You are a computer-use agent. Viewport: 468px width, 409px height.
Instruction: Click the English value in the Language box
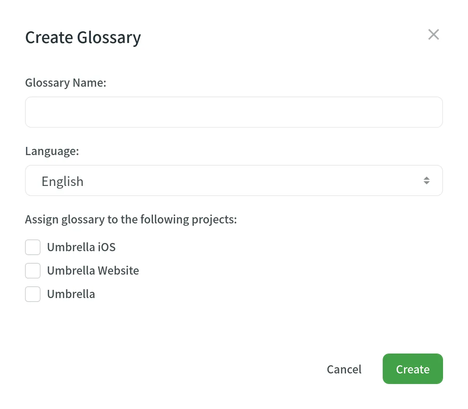(63, 180)
